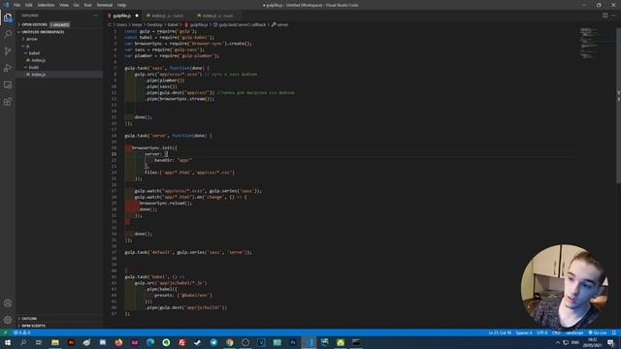Open the Selection menu
The image size is (621, 349).
46,5
